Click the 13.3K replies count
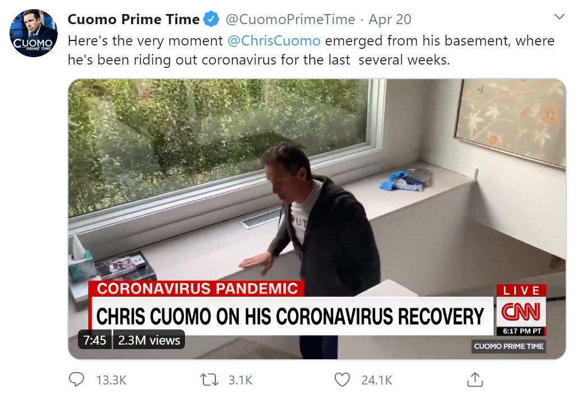578x394 pixels. point(112,380)
